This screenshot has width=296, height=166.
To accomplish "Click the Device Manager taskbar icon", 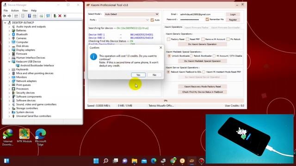I will (x=163, y=161).
